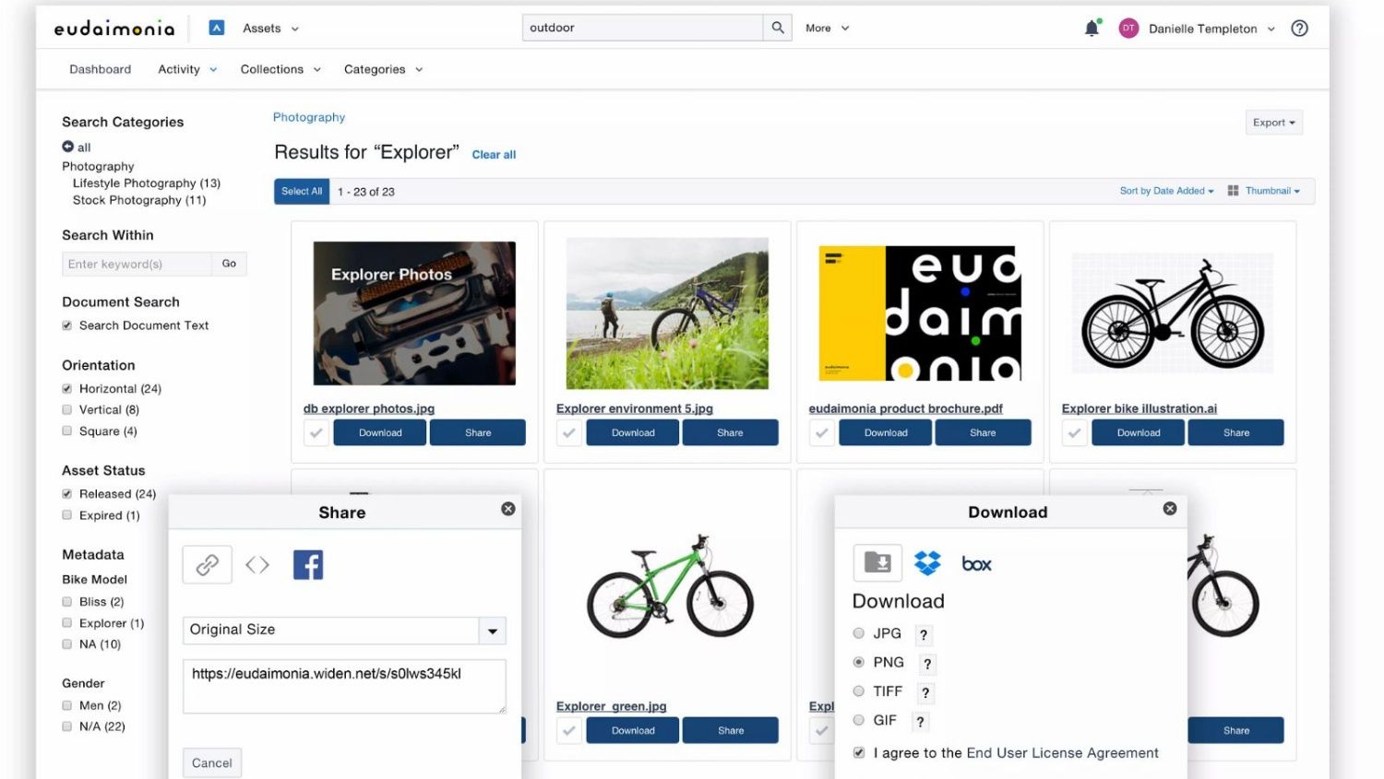1384x779 pixels.
Task: Open the notifications bell
Action: click(1092, 29)
